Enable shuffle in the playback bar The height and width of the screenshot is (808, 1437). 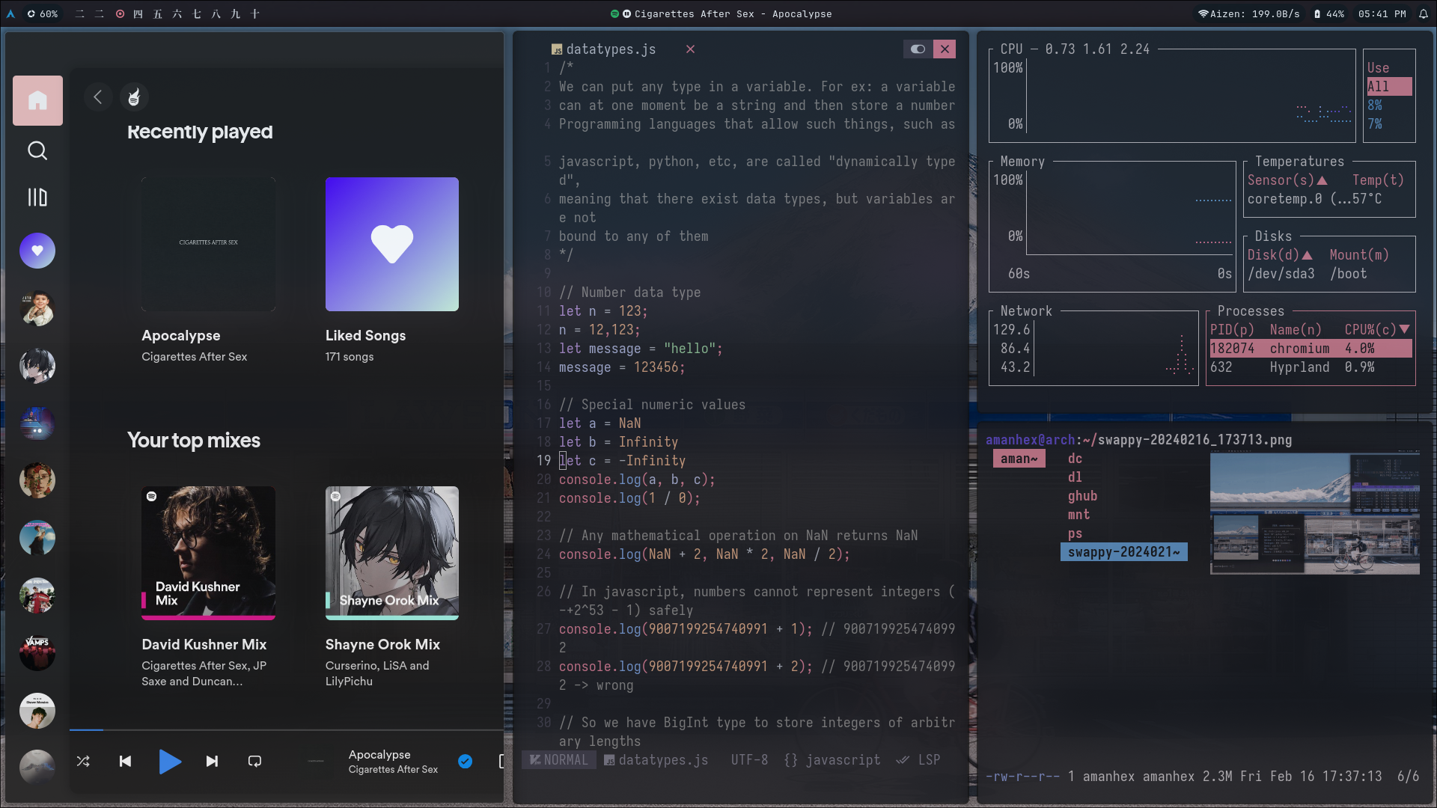coord(83,761)
